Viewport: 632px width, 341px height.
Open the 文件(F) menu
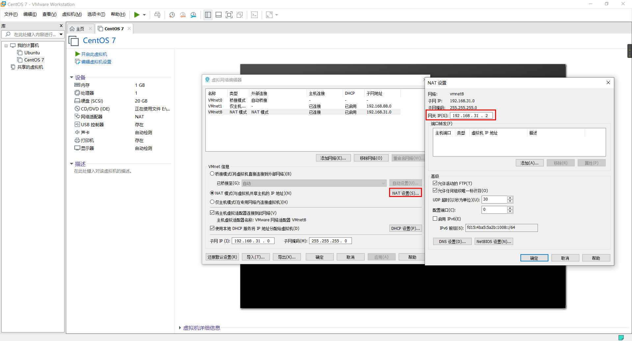tap(11, 14)
